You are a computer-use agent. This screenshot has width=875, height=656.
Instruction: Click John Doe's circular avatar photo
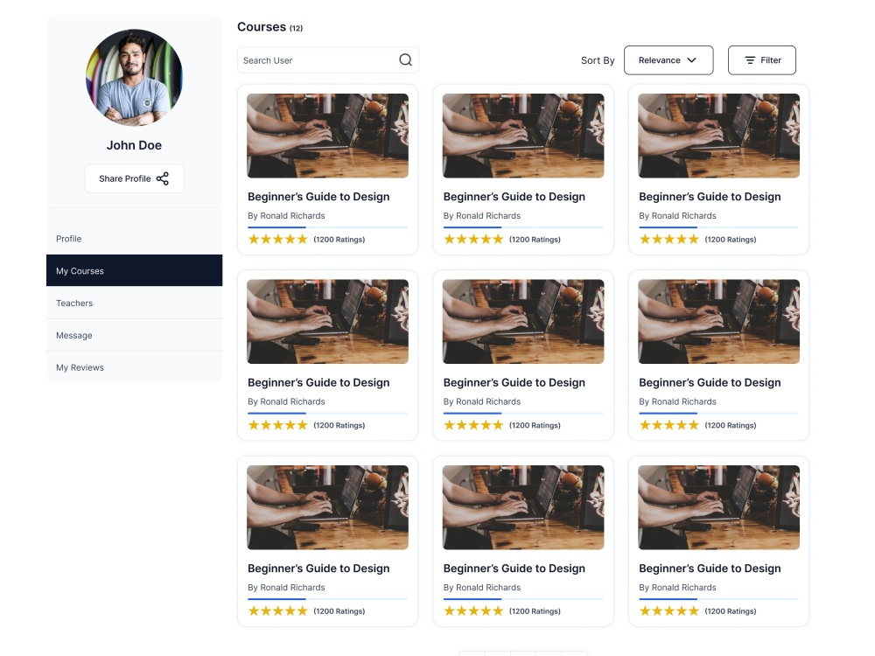click(134, 78)
